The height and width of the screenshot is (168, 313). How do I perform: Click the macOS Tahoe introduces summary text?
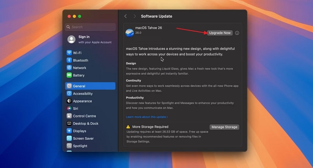tap(180, 51)
